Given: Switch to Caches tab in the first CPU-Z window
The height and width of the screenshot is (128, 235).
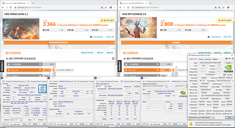Looking at the screenshot, I should (9, 82).
